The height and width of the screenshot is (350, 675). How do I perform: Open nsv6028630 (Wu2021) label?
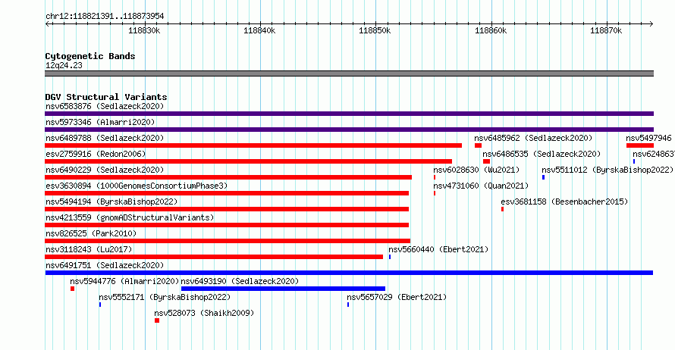tap(476, 170)
